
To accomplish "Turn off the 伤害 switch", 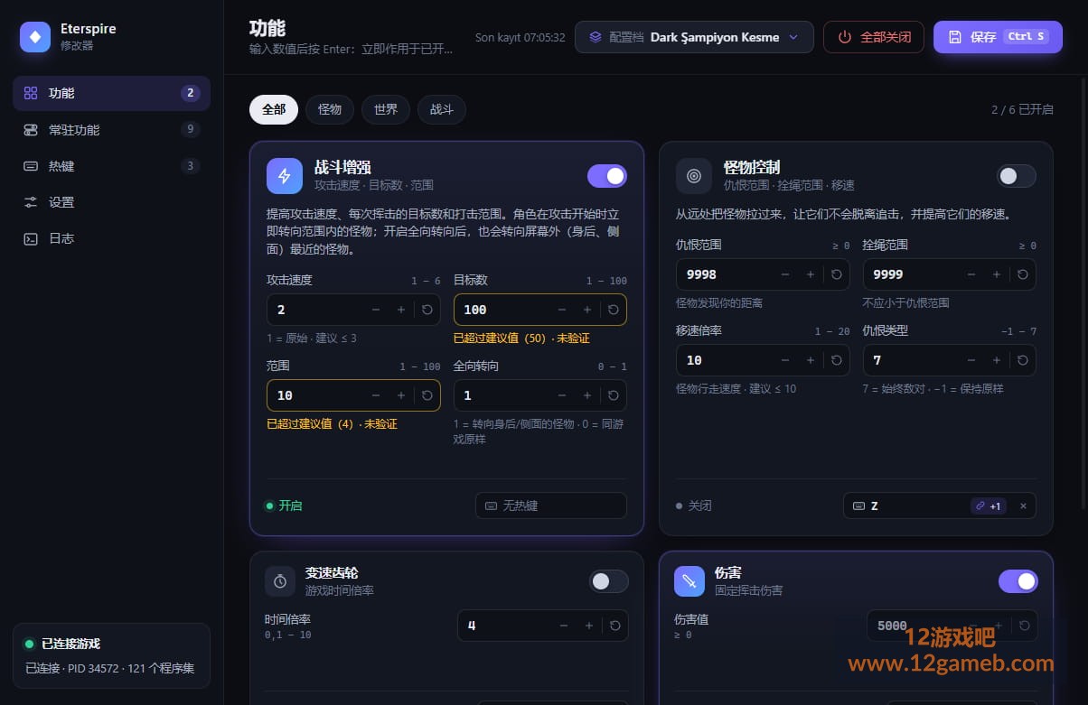I will [1018, 581].
